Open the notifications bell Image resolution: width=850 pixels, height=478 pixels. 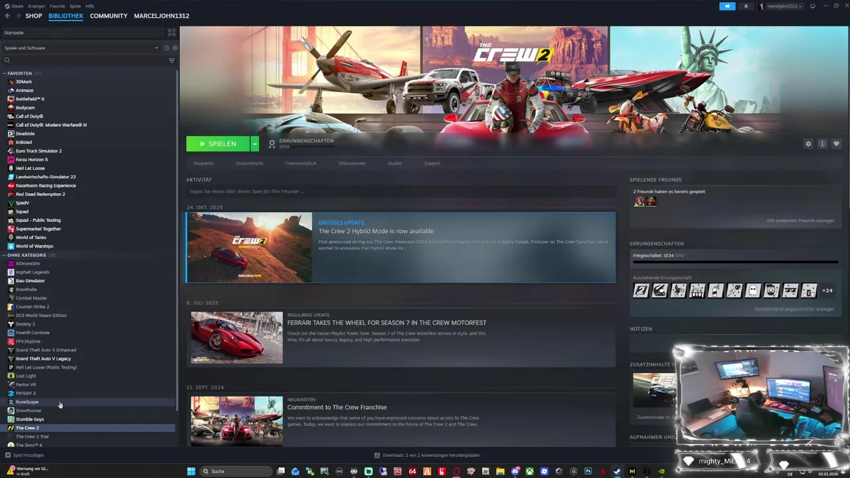pyautogui.click(x=746, y=6)
